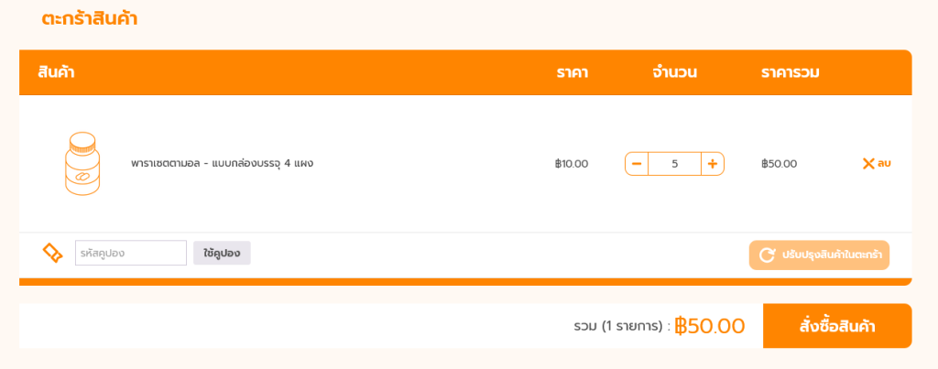Click the coupon ticket icon
Screen dimensions: 938x369
pos(52,253)
